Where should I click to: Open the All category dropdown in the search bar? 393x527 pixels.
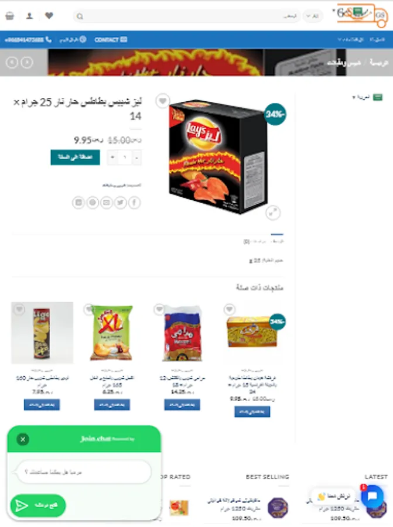[312, 16]
